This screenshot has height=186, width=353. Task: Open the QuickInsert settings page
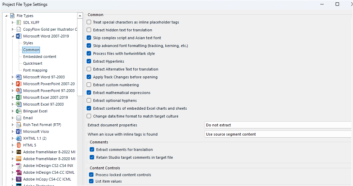point(33,63)
